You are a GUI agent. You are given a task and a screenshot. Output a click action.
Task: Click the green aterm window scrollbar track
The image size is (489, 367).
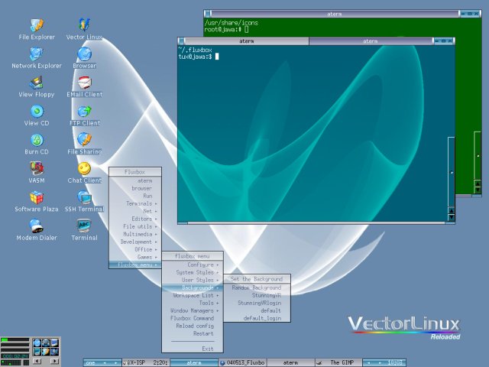[477, 155]
